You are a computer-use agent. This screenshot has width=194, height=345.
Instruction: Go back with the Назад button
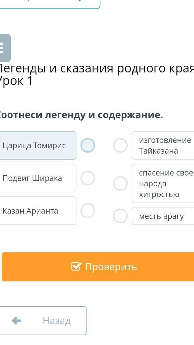click(x=43, y=321)
